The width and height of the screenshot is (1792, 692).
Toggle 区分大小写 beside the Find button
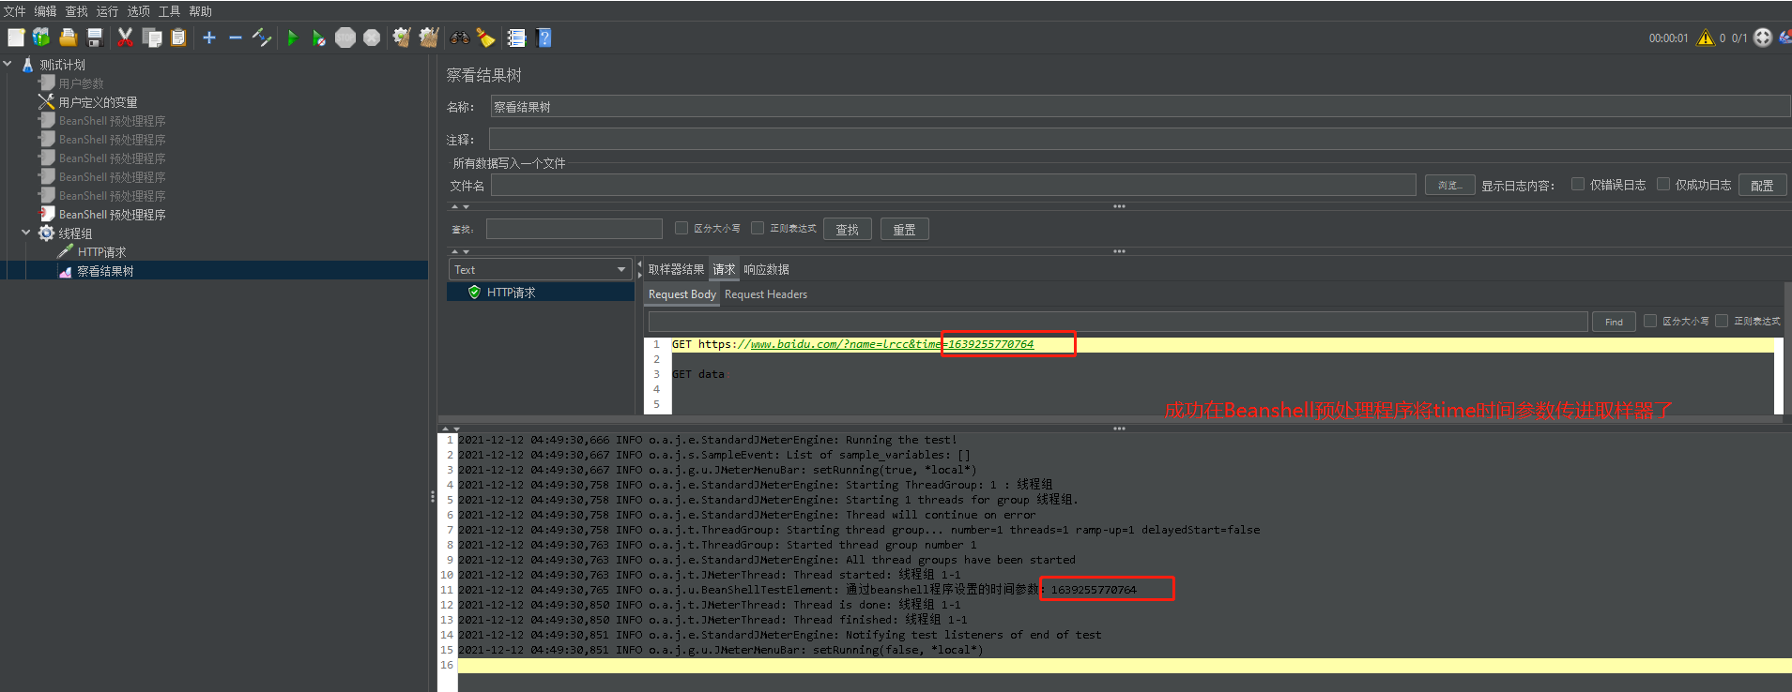coord(1650,321)
